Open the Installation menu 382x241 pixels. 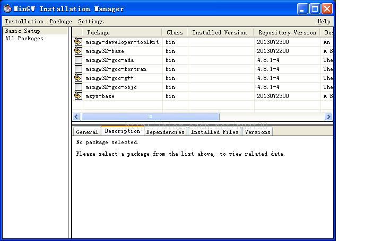(24, 21)
